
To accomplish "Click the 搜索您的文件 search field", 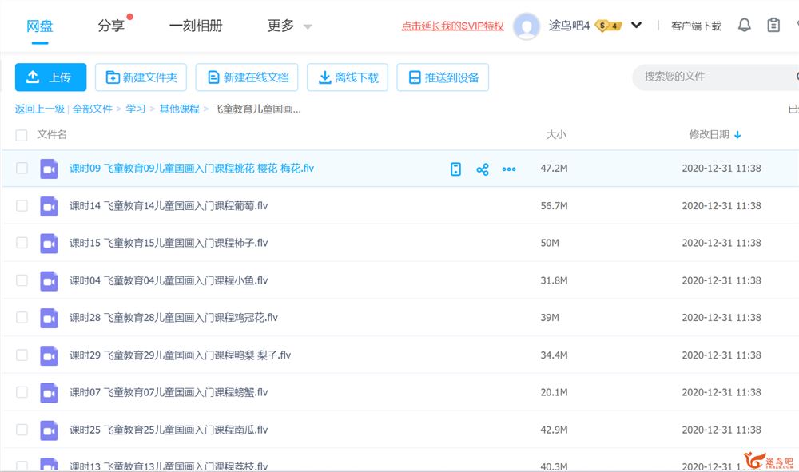I will [711, 77].
